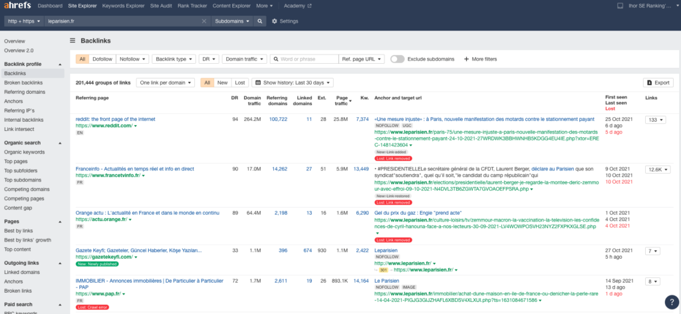Click the plus More filters button
Image resolution: width=681 pixels, height=314 pixels.
(x=480, y=59)
